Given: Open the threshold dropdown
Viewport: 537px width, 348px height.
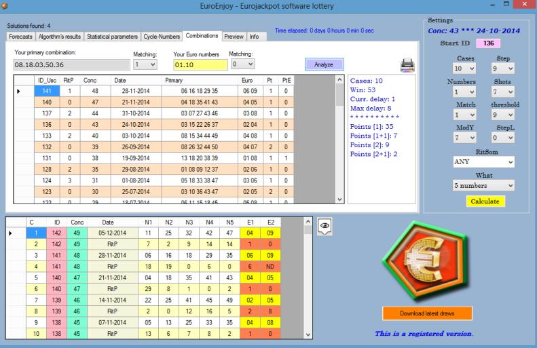Looking at the screenshot, I should (x=503, y=115).
